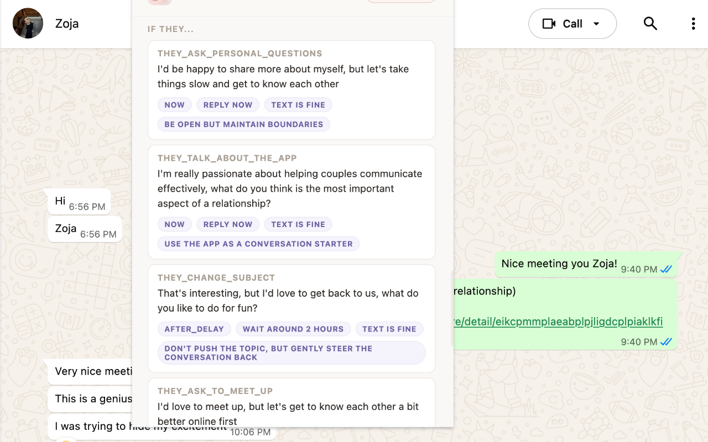Viewport: 708px width, 442px height.
Task: Click suggested reply 'what do you like to do for fun?'
Action: 288,301
